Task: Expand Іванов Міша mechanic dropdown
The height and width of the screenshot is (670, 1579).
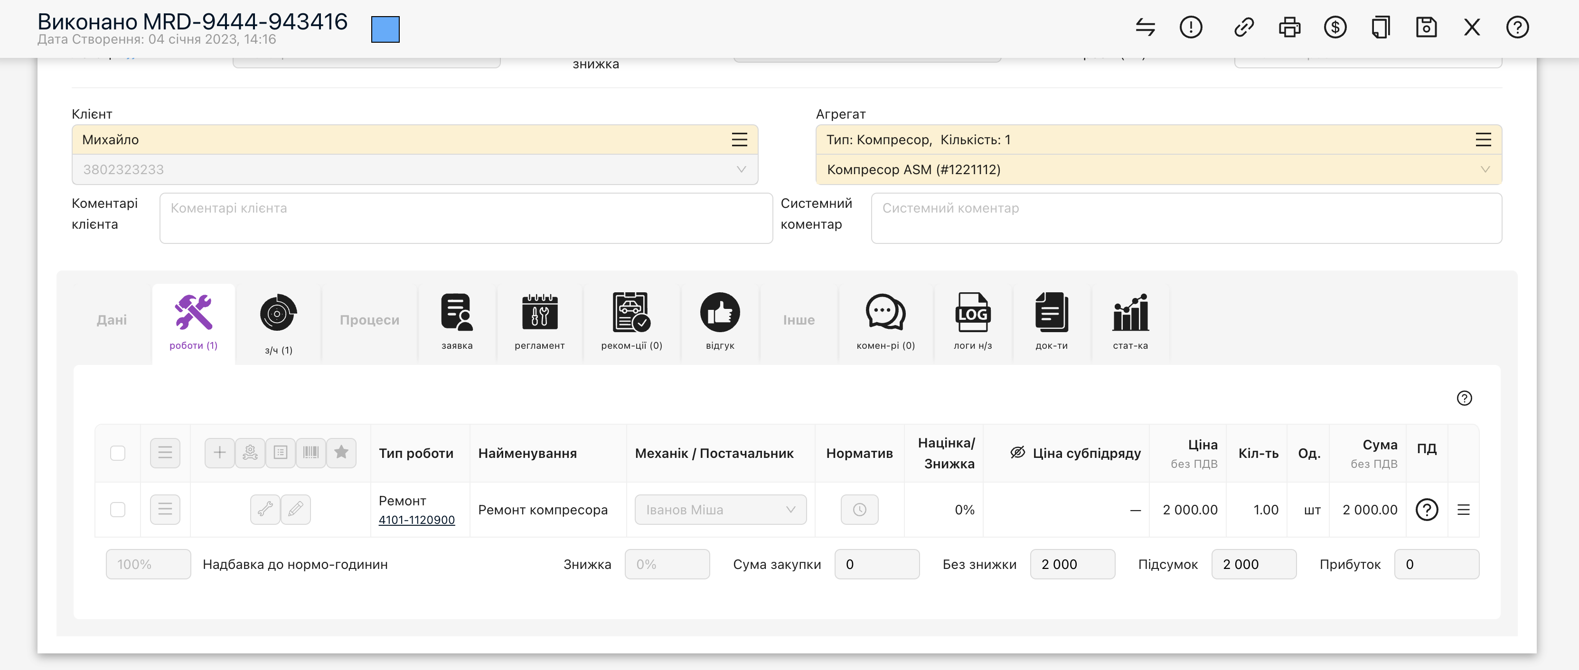Action: click(720, 510)
